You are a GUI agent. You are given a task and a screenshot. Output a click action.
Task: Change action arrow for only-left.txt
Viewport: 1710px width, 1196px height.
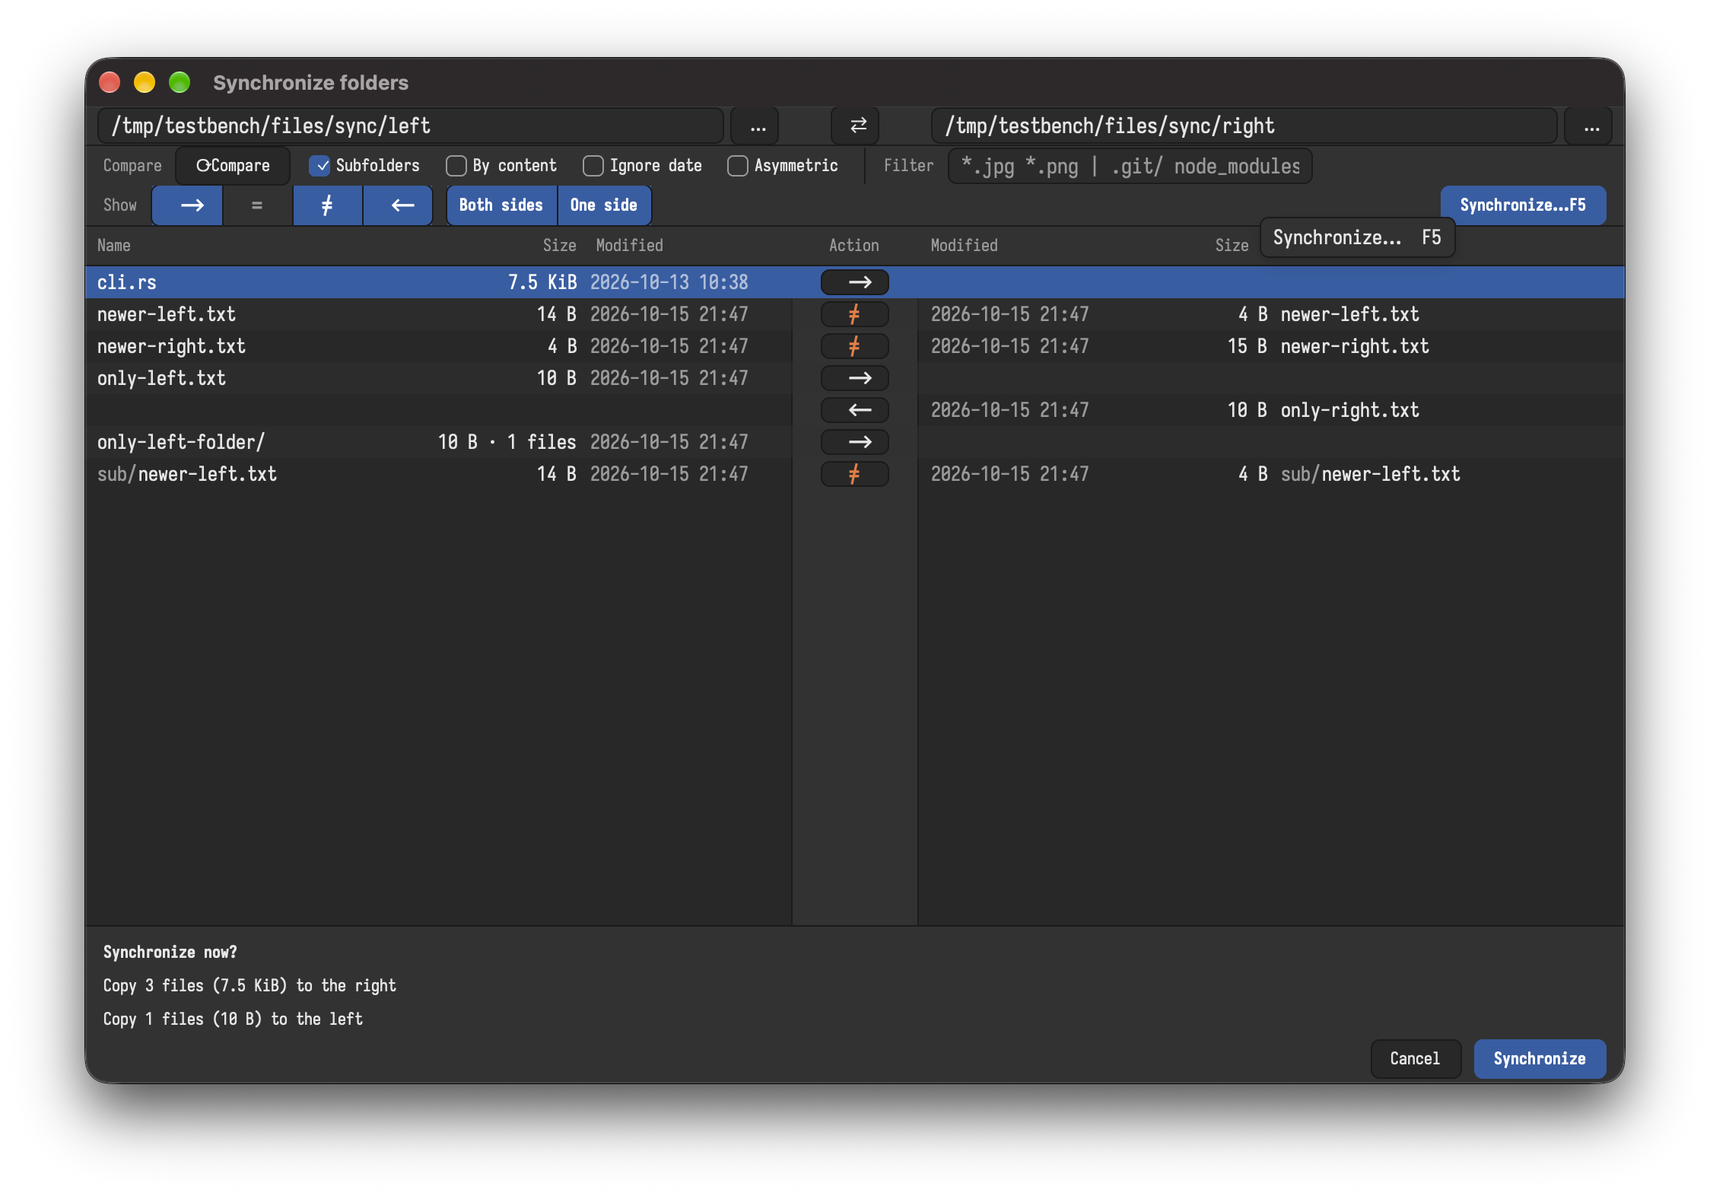coord(855,378)
